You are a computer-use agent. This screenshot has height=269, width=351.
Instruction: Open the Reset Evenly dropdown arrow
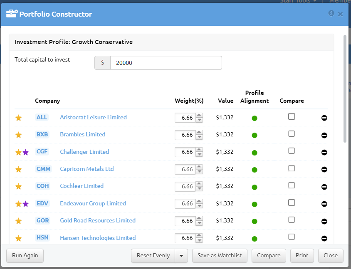click(x=181, y=256)
